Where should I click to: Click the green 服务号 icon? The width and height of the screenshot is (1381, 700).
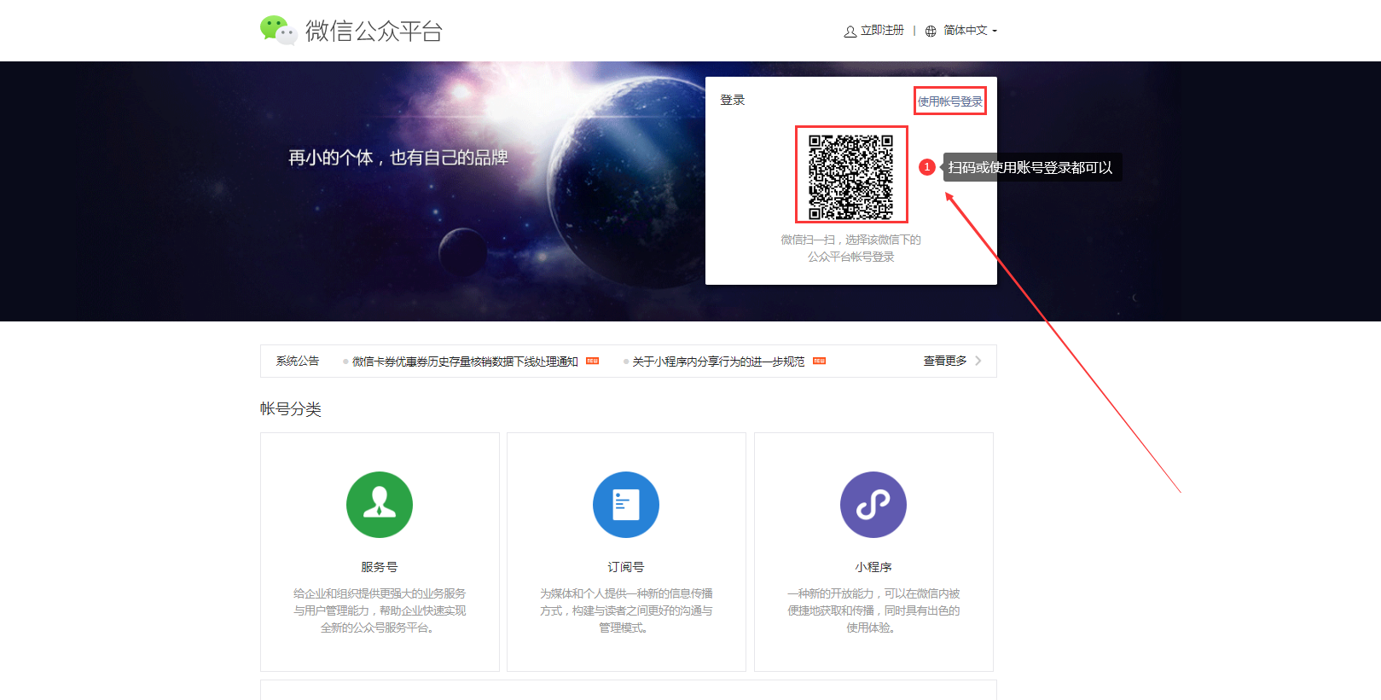380,505
